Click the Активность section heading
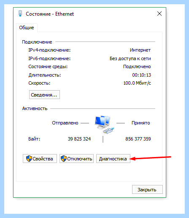This screenshot has width=189, height=218. 35,108
